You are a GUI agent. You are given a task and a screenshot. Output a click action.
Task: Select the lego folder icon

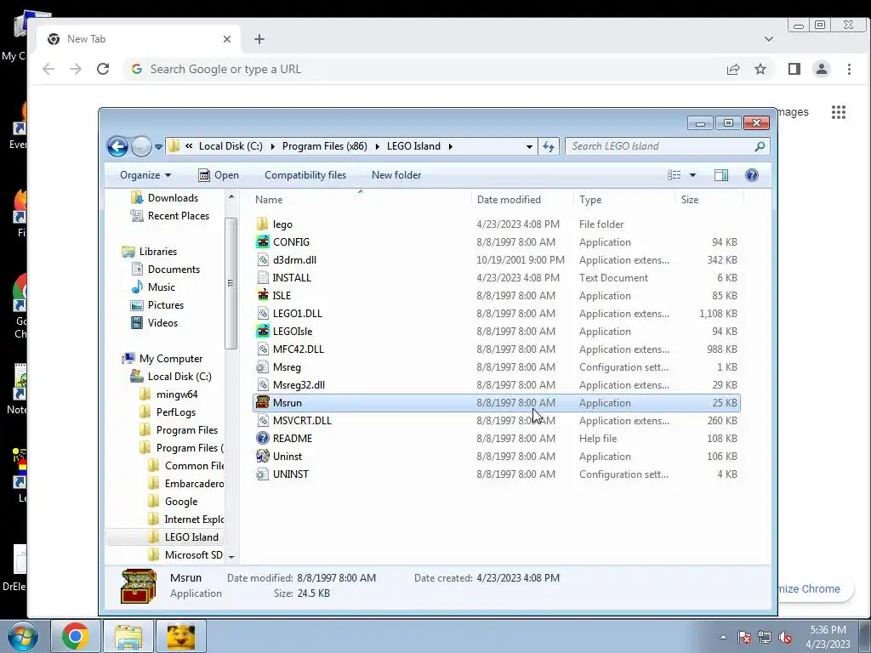[263, 224]
